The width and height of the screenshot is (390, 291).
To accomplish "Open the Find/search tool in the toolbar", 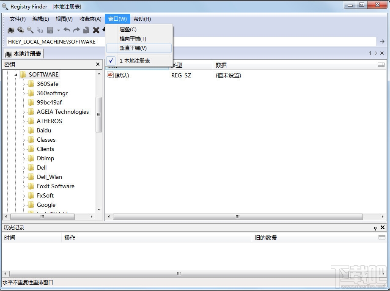I will tap(29, 30).
